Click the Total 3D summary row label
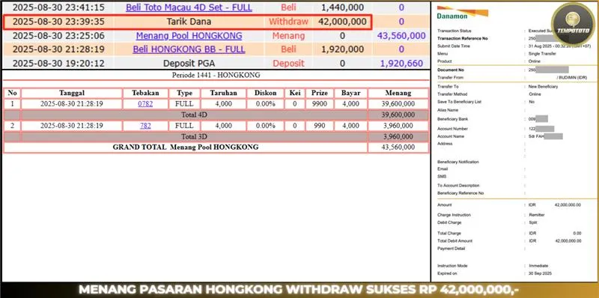This screenshot has width=599, height=298. [x=195, y=136]
